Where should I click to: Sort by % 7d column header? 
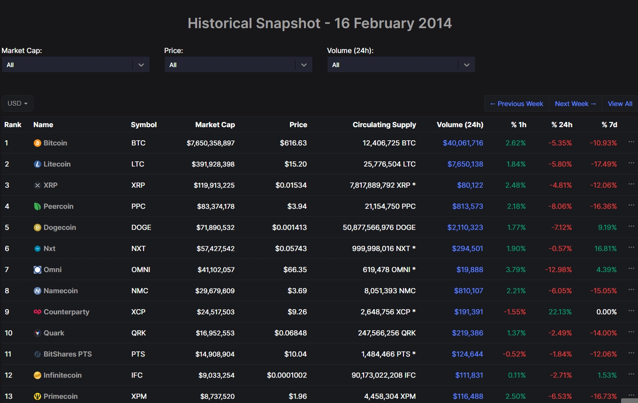(609, 125)
